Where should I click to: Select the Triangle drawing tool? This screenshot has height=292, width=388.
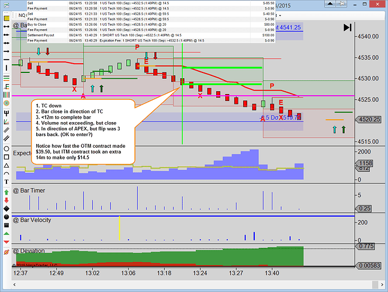(x=6, y=165)
